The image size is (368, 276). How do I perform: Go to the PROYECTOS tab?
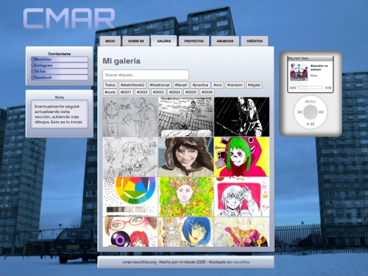pyautogui.click(x=194, y=41)
